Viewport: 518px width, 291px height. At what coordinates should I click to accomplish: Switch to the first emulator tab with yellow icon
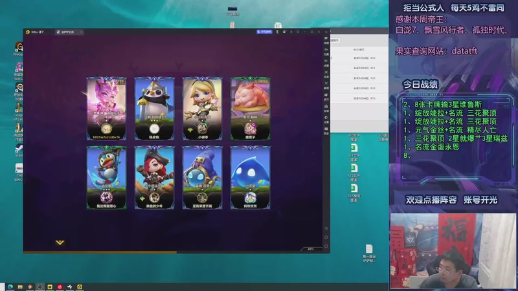pos(35,32)
